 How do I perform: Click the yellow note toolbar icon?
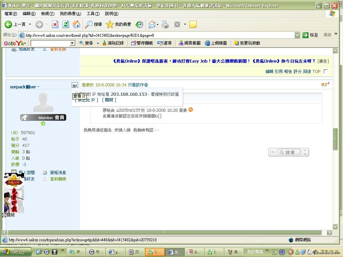coord(193,24)
